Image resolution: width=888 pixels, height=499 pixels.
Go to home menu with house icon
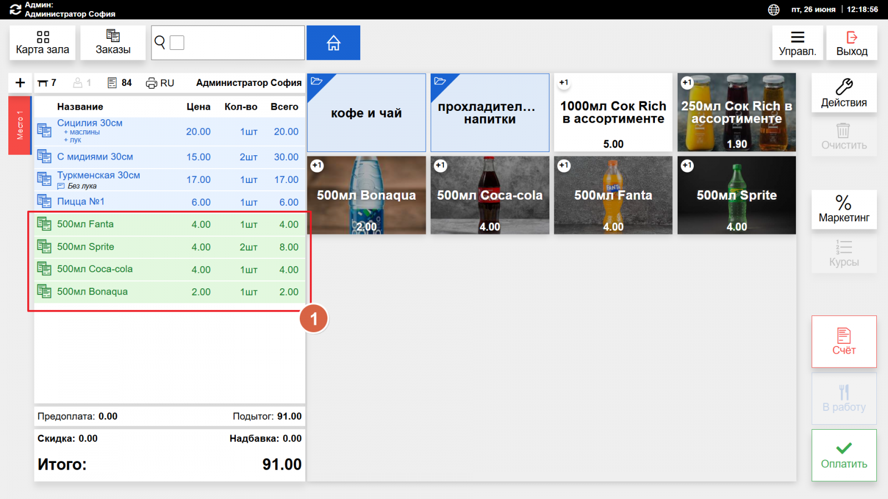(333, 43)
